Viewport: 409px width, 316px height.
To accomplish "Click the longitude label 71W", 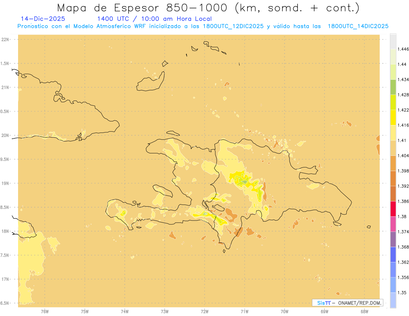I will (244, 312).
